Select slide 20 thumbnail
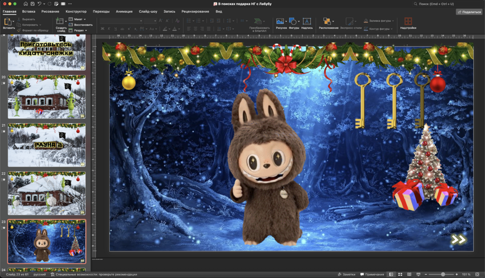 coord(47,97)
